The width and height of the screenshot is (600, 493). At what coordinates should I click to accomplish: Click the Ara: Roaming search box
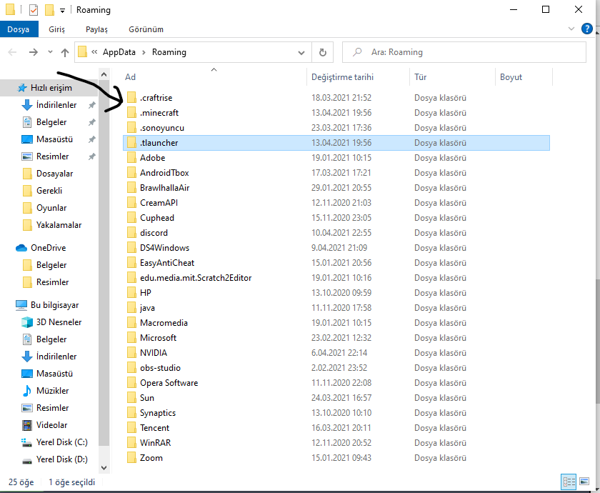pos(464,52)
